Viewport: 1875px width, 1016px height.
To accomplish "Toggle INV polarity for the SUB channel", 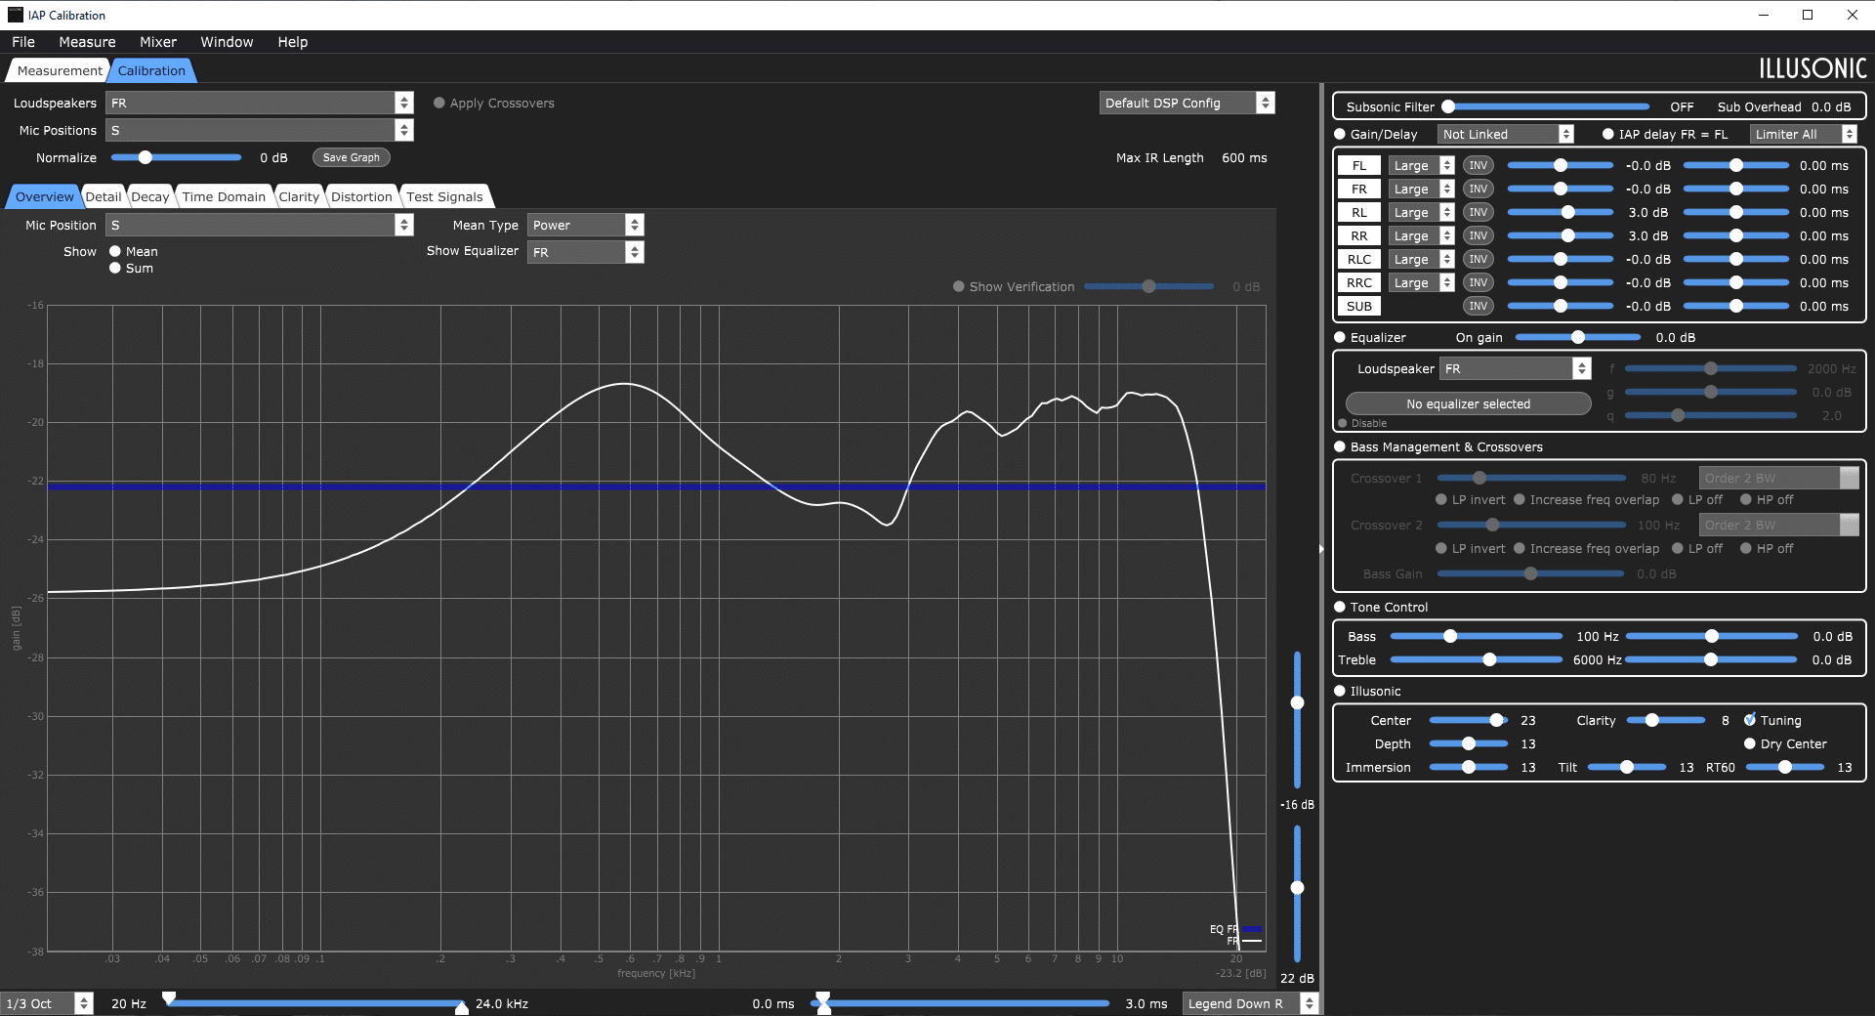I will (1478, 306).
